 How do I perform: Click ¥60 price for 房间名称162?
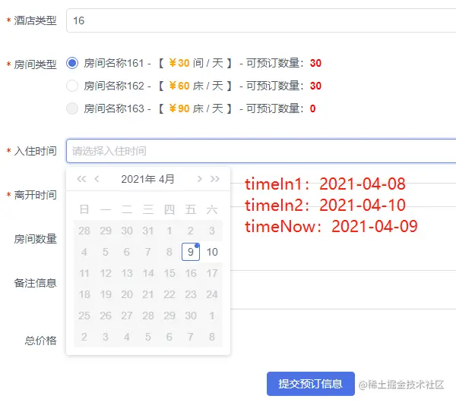pyautogui.click(x=179, y=86)
